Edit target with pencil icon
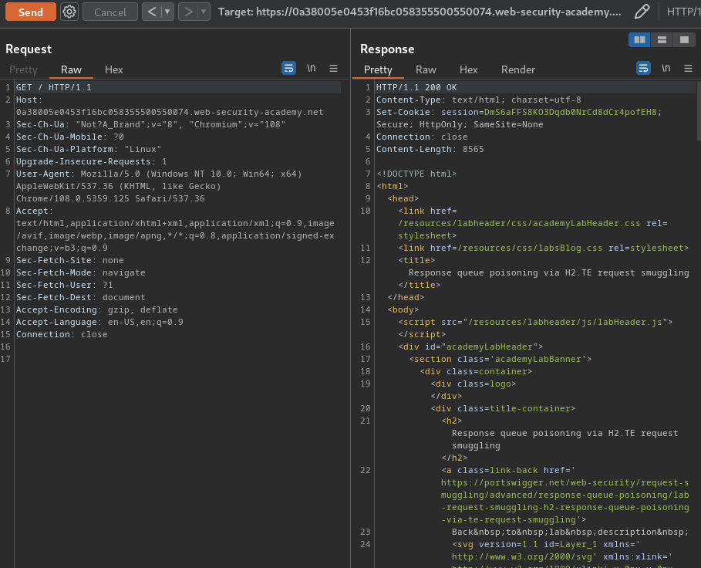 tap(642, 12)
